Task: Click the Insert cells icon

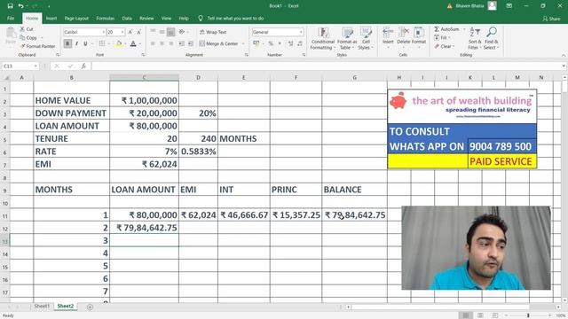Action: [x=388, y=33]
